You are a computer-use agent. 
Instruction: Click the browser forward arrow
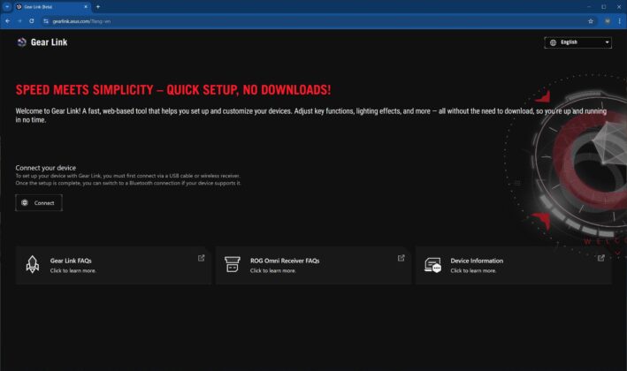(x=19, y=21)
